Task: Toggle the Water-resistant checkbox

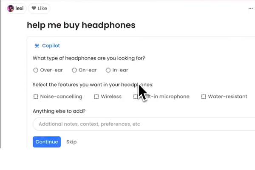Action: click(204, 96)
